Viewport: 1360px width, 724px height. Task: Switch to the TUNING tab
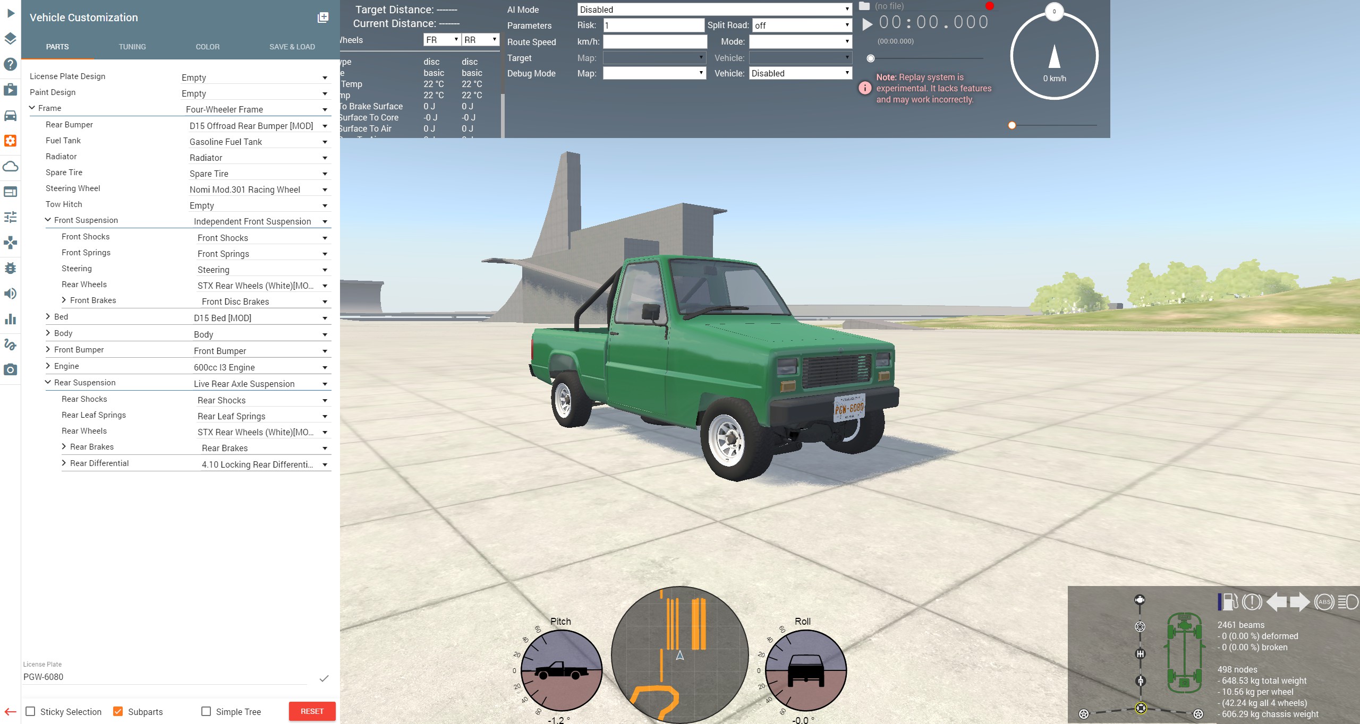(132, 47)
